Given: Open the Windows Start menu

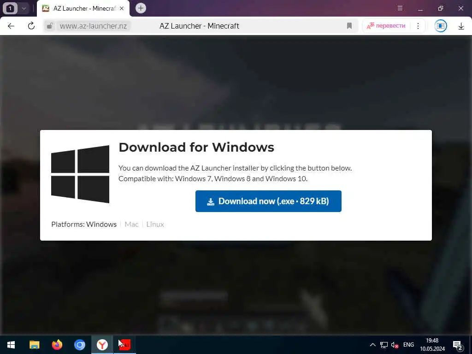Looking at the screenshot, I should [11, 345].
